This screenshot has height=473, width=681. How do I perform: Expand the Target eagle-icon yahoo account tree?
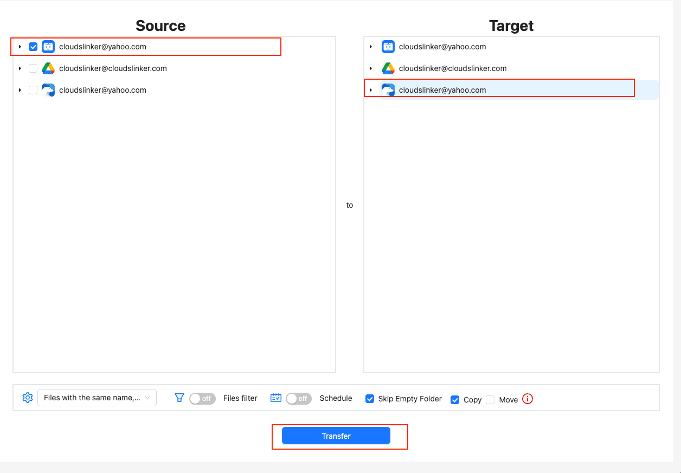click(x=371, y=90)
